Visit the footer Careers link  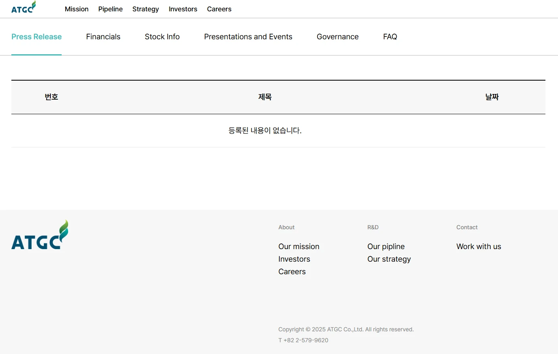292,272
